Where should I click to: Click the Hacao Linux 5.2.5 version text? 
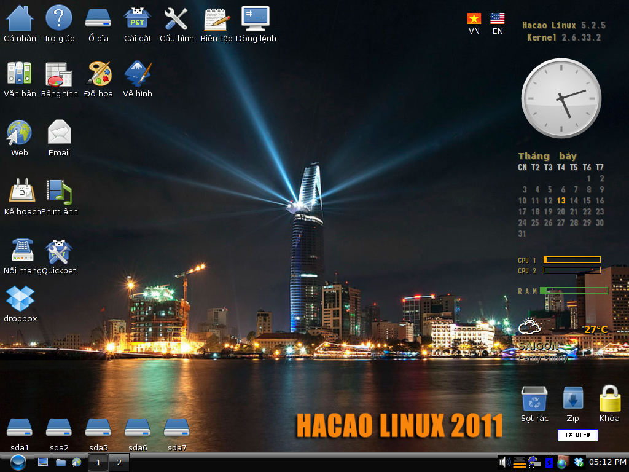click(564, 25)
